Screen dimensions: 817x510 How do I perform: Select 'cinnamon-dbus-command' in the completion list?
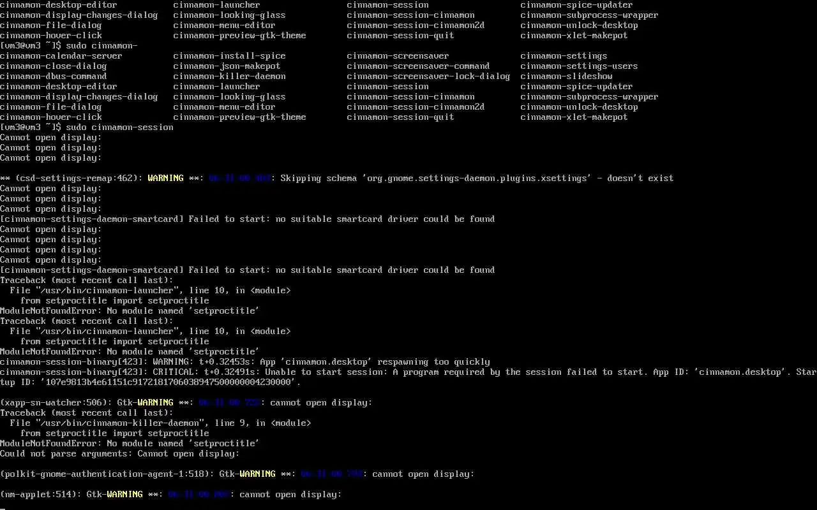[x=54, y=76]
